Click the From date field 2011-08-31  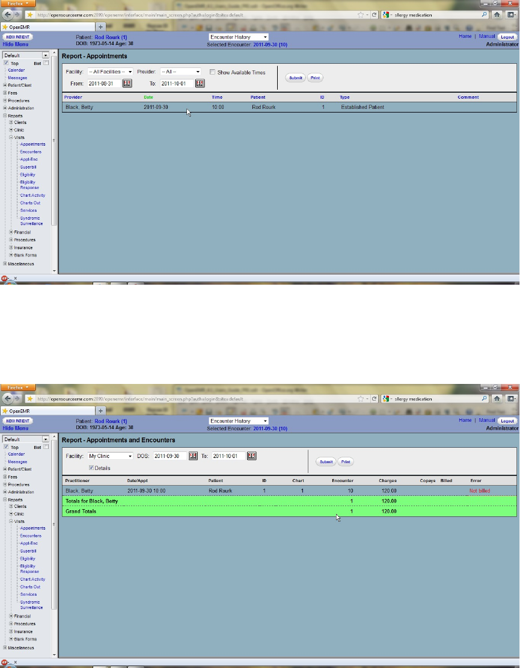tap(104, 84)
